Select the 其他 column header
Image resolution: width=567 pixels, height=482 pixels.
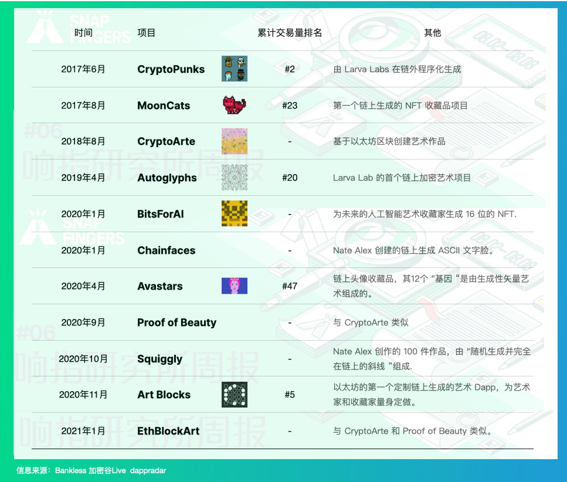[x=433, y=33]
